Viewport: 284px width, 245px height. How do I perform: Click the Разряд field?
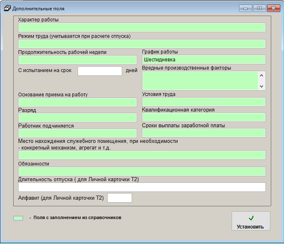click(78, 118)
